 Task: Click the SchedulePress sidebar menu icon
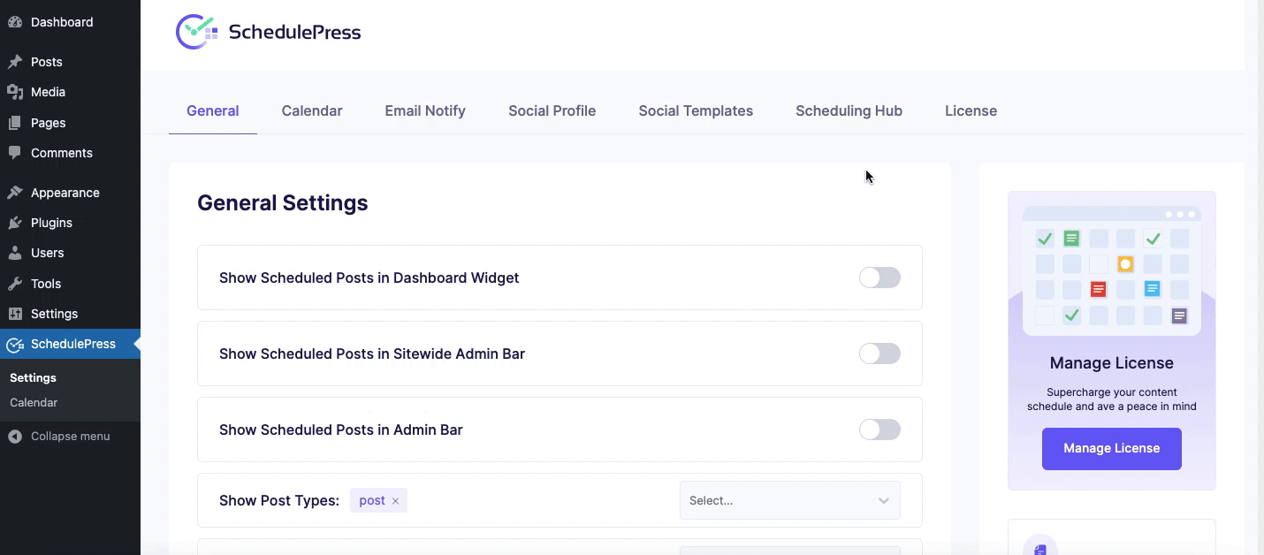(x=15, y=345)
